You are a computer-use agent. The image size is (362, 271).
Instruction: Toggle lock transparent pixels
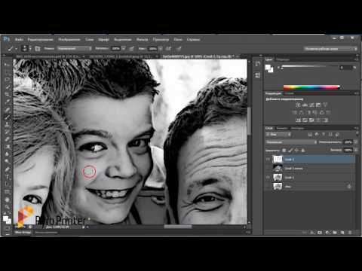[x=284, y=151]
